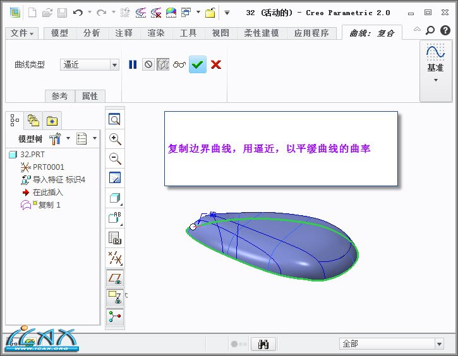Switch to the 视图 tab

coord(220,33)
